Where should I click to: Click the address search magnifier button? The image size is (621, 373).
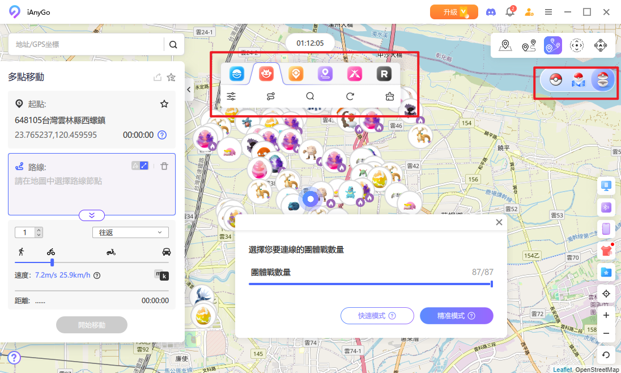(173, 44)
